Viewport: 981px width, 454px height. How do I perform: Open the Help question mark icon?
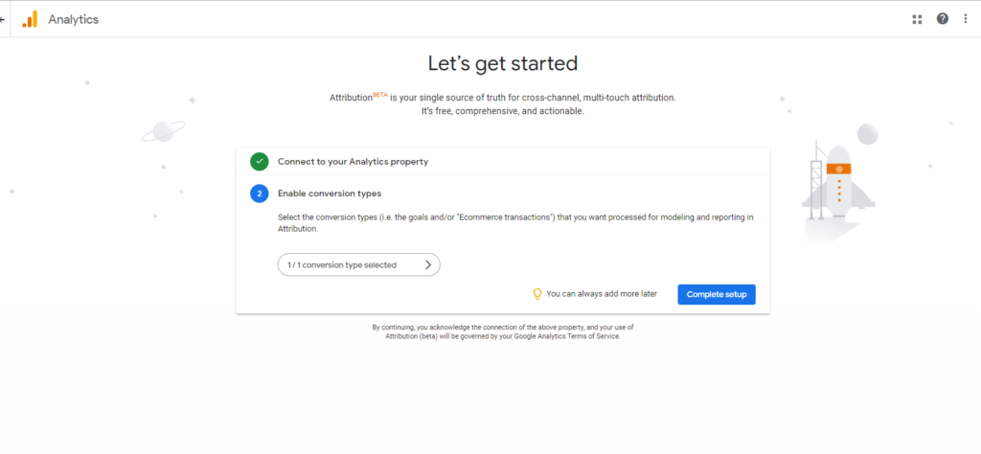[943, 19]
